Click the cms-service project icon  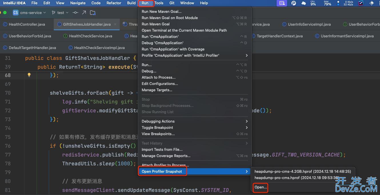coord(16,13)
